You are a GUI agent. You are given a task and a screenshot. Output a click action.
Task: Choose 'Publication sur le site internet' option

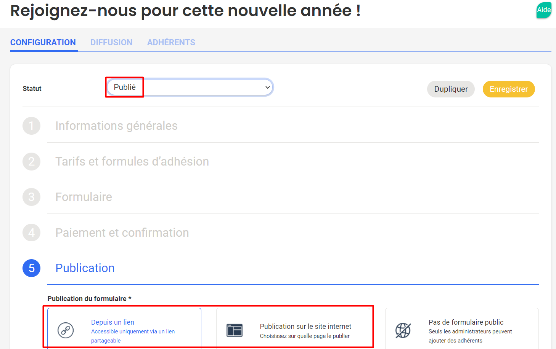[293, 329]
